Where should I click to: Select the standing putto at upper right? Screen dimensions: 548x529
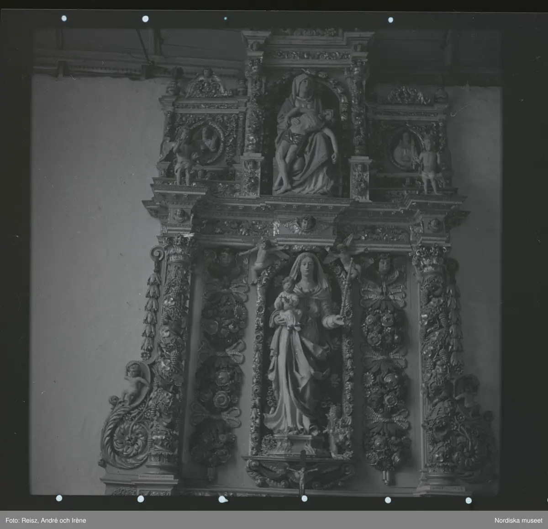[x=428, y=162]
